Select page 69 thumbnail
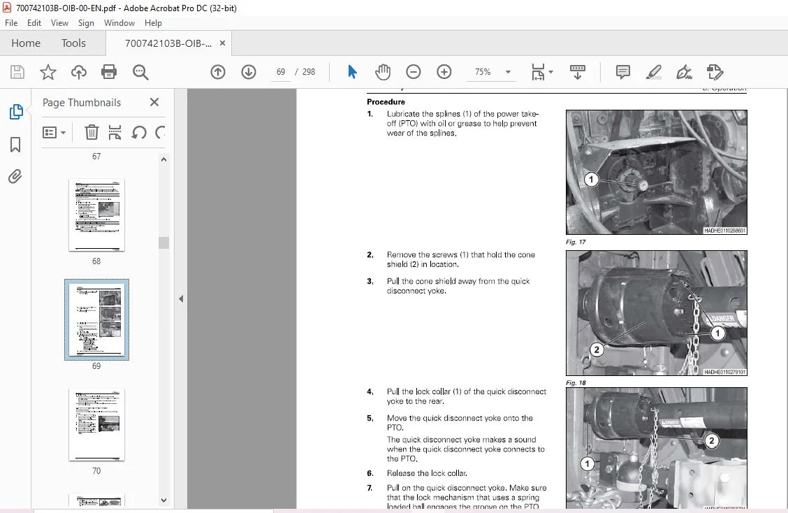The image size is (788, 513). tap(96, 319)
